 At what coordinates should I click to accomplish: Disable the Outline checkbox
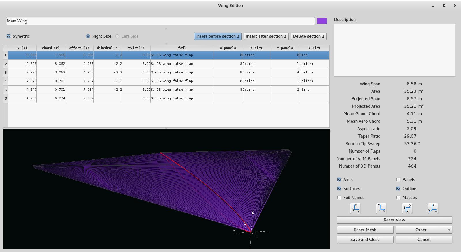pyautogui.click(x=398, y=189)
